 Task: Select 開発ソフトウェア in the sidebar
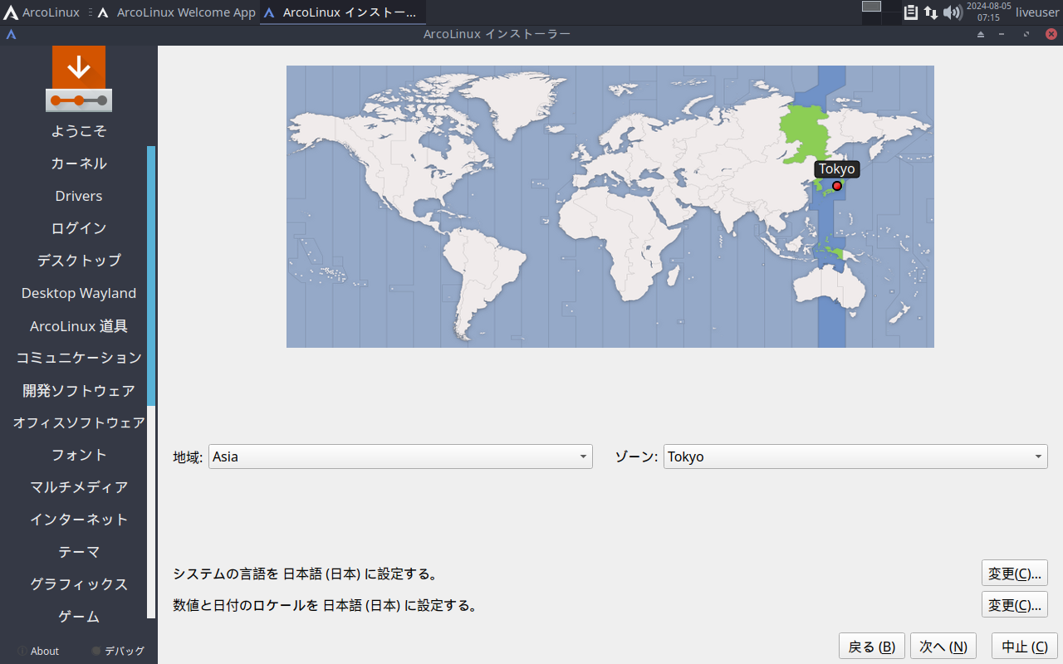tap(79, 390)
